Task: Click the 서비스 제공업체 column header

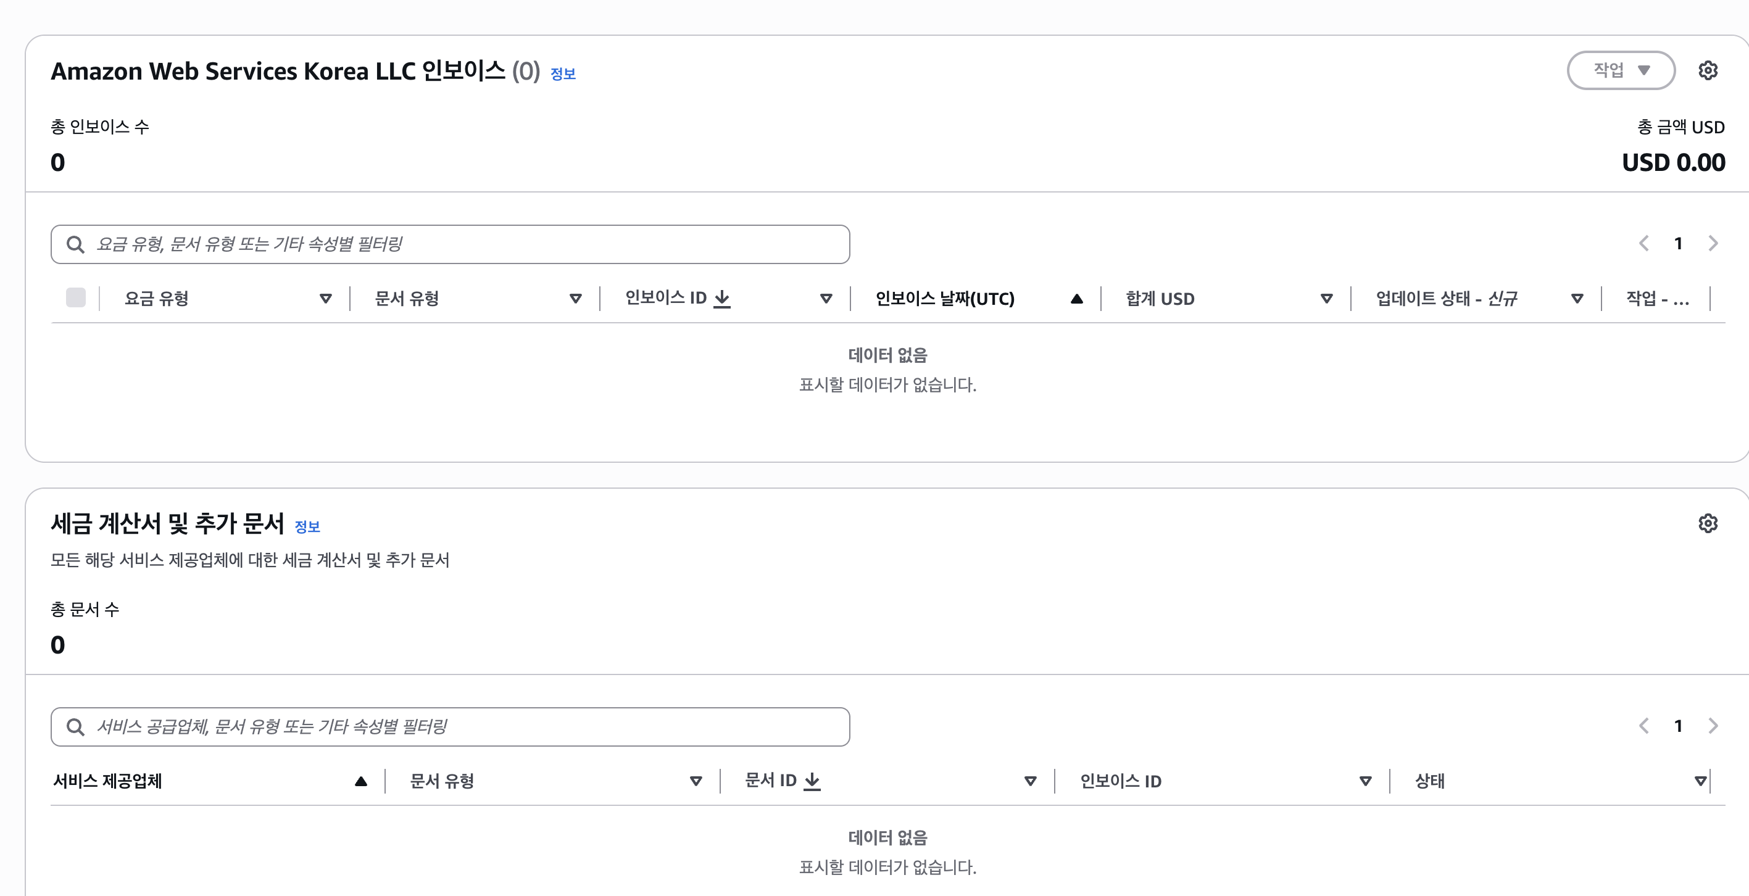Action: pos(107,781)
